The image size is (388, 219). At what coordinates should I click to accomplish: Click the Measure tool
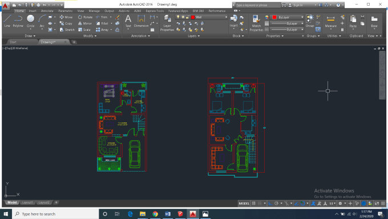(x=330, y=21)
